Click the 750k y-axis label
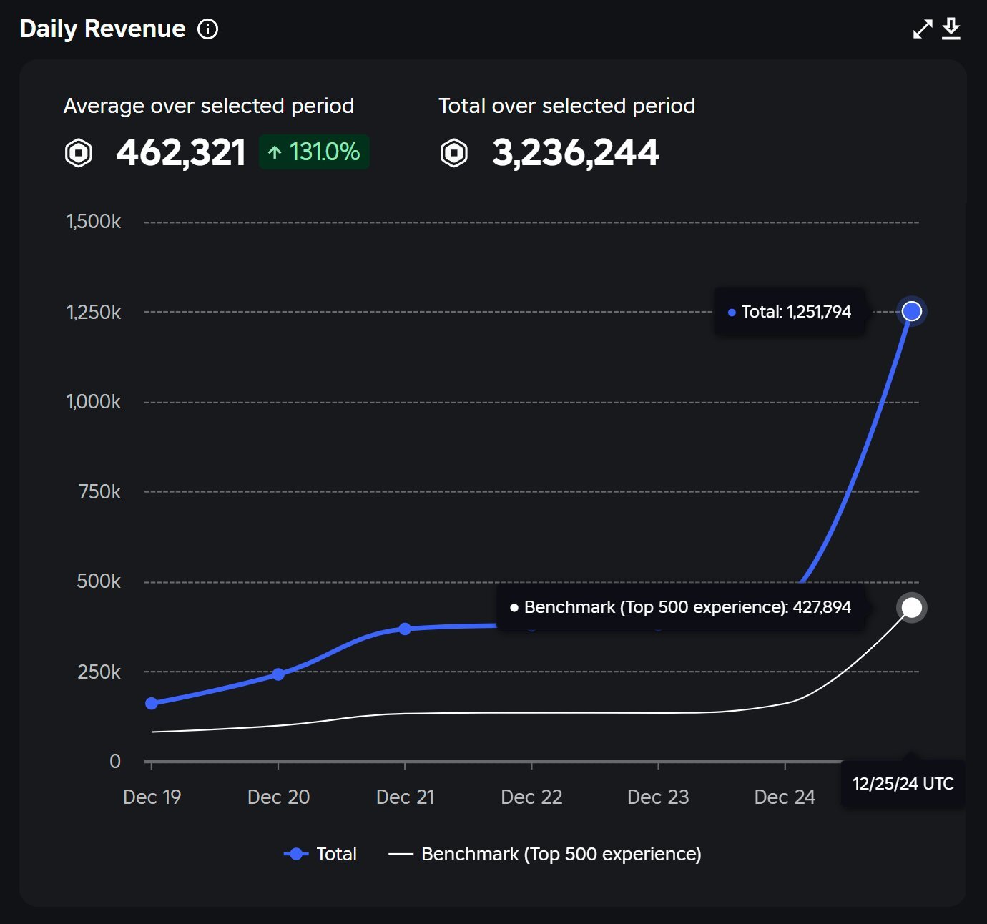The width and height of the screenshot is (987, 924). coord(100,492)
